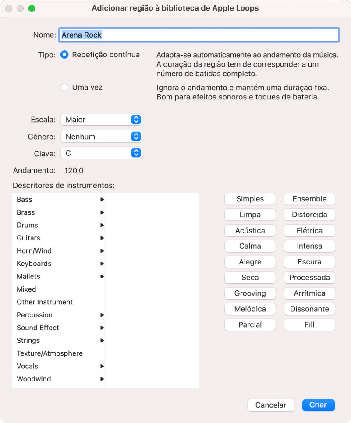This screenshot has width=351, height=423.
Task: Apply the "Grooving" descriptor tag
Action: pyautogui.click(x=250, y=293)
